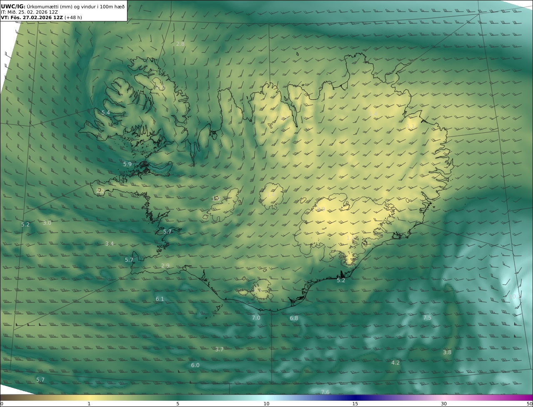Click the "6.8" value label off the south coast
The height and width of the screenshot is (407, 533).
tap(294, 318)
